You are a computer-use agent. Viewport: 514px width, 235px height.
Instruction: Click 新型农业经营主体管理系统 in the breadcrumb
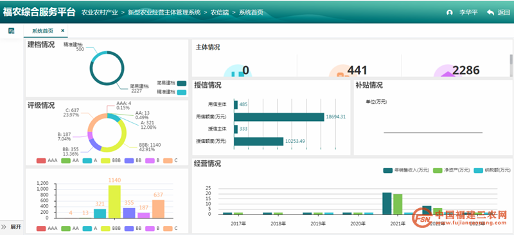[x=164, y=12]
